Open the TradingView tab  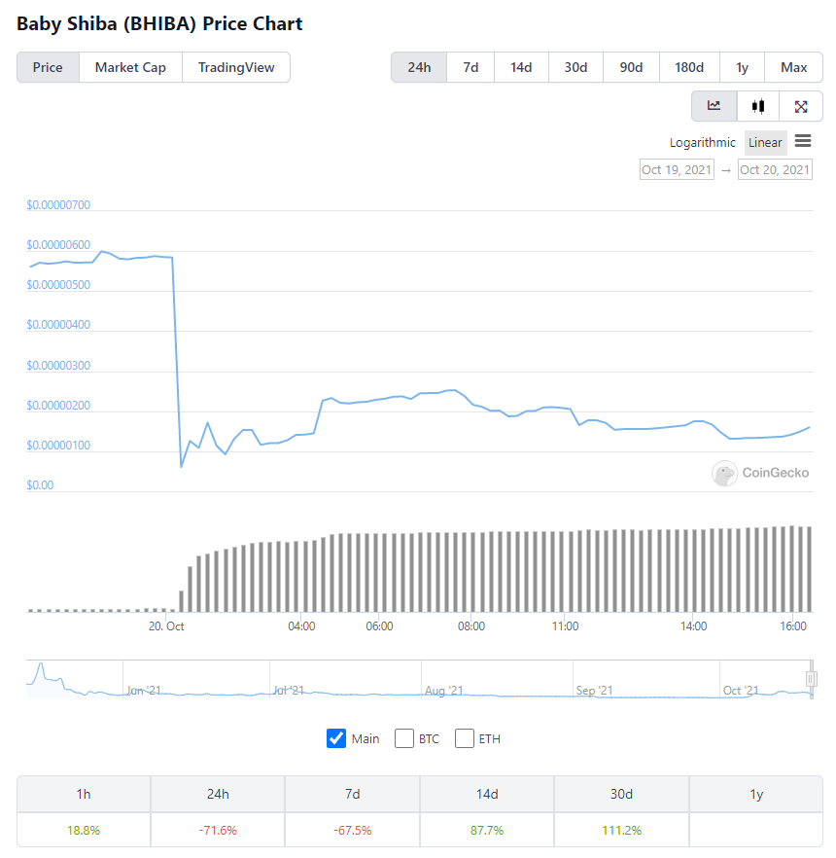tap(236, 67)
